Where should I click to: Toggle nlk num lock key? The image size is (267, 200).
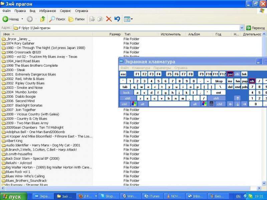tap(252, 81)
